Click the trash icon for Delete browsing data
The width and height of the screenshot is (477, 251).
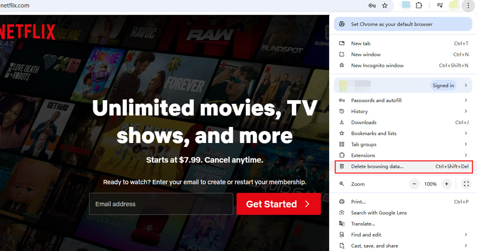342,167
